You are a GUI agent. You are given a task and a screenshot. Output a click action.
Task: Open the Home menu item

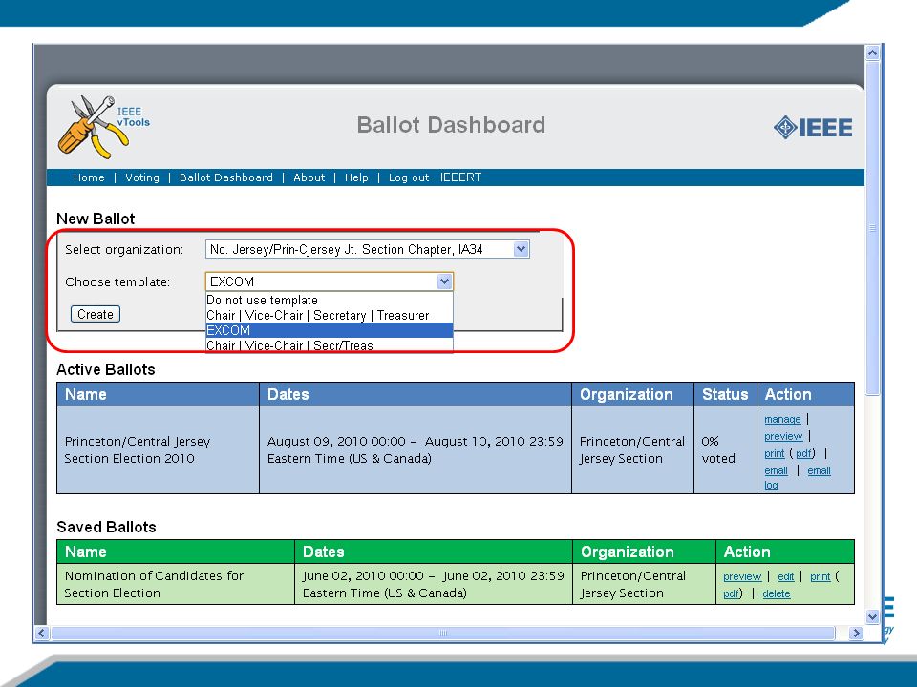pos(89,177)
